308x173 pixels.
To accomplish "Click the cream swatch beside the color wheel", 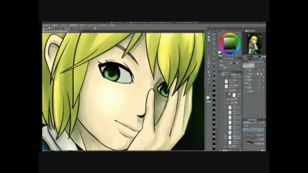I will 219,52.
